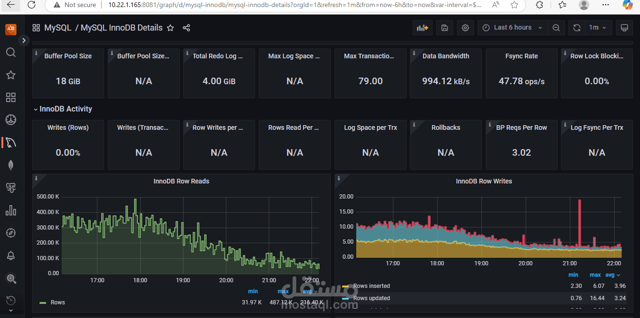Click the green Rows legend color swatch

click(x=43, y=302)
